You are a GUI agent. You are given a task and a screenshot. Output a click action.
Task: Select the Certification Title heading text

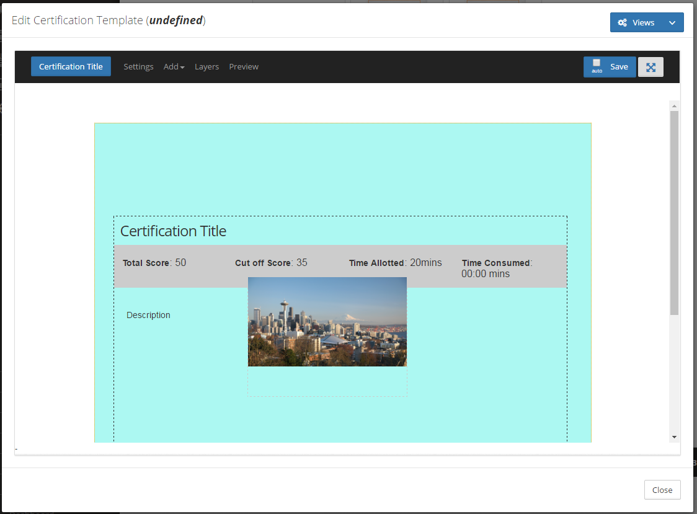coord(173,231)
